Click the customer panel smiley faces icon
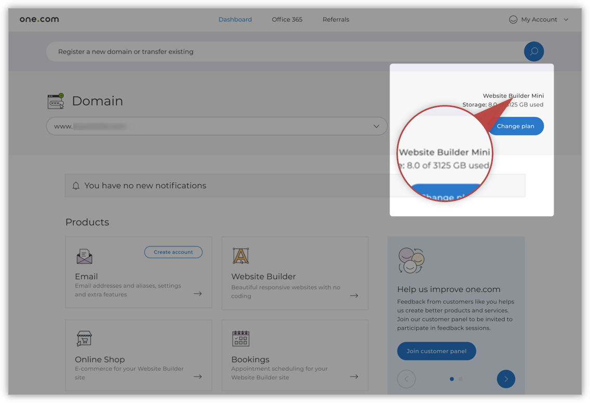Viewport: 590px width, 403px height. [411, 260]
